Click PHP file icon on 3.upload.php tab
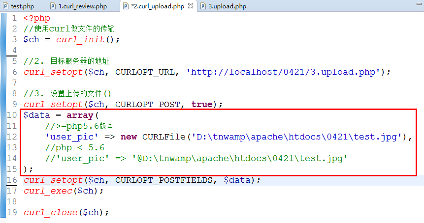The height and width of the screenshot is (223, 424). (203, 6)
